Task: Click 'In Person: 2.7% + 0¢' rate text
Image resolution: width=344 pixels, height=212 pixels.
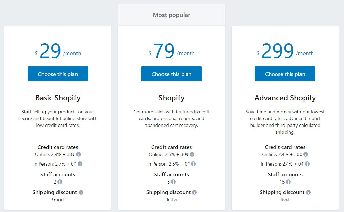Action: point(55,164)
